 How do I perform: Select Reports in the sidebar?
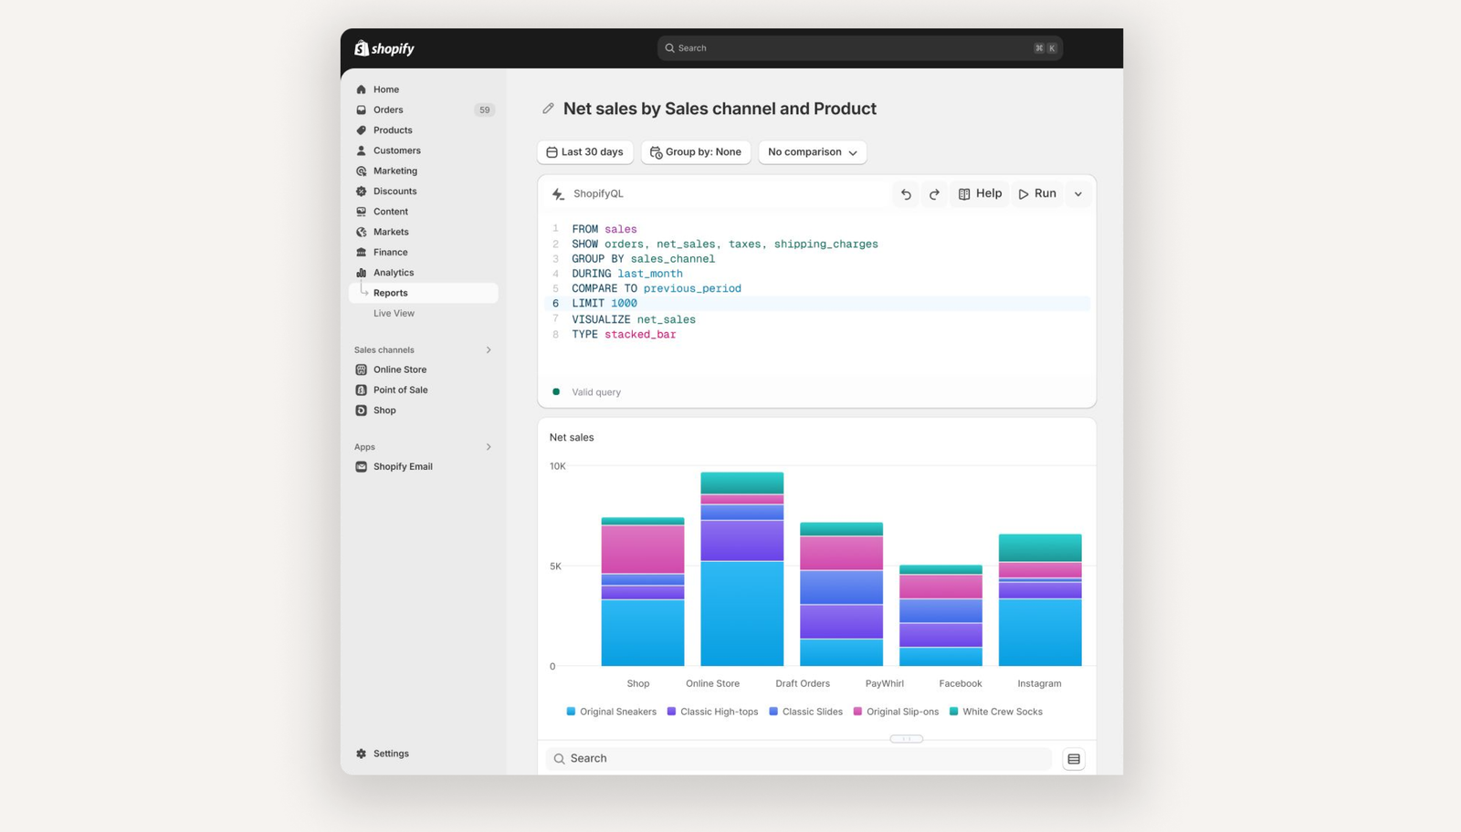(x=424, y=293)
